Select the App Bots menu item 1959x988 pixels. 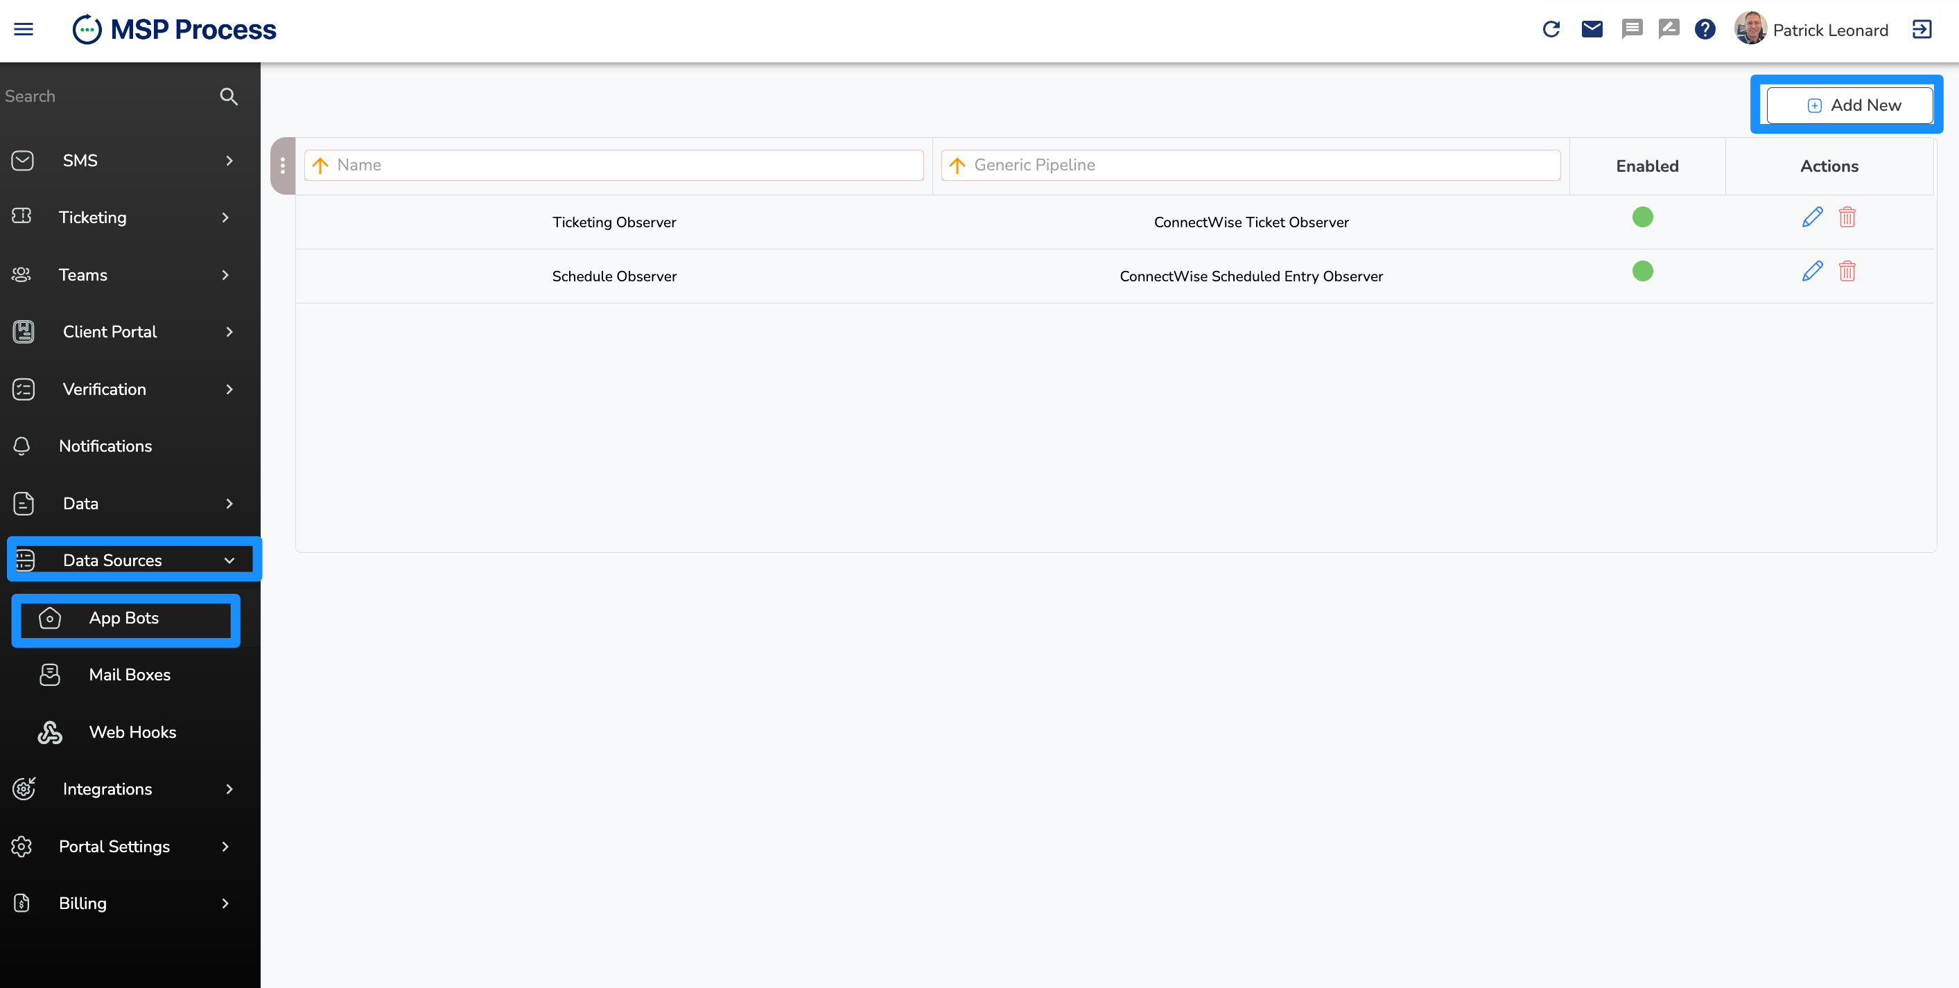(x=124, y=618)
